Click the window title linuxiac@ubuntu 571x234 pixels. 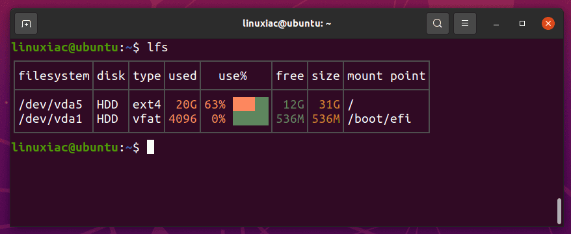click(x=287, y=23)
